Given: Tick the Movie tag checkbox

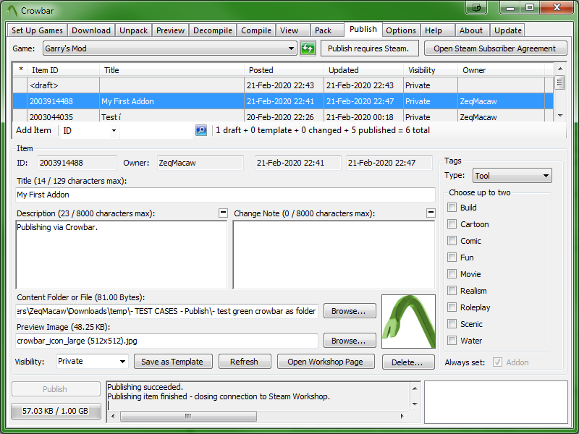Looking at the screenshot, I should (x=452, y=274).
